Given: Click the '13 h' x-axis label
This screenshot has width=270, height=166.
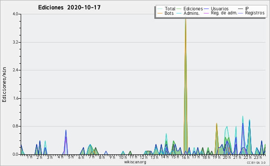Looking at the screenshot, I should [154, 157].
